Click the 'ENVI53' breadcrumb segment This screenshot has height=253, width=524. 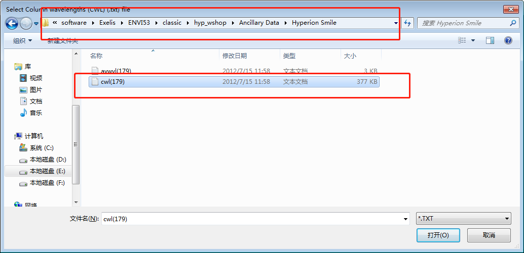[139, 23]
